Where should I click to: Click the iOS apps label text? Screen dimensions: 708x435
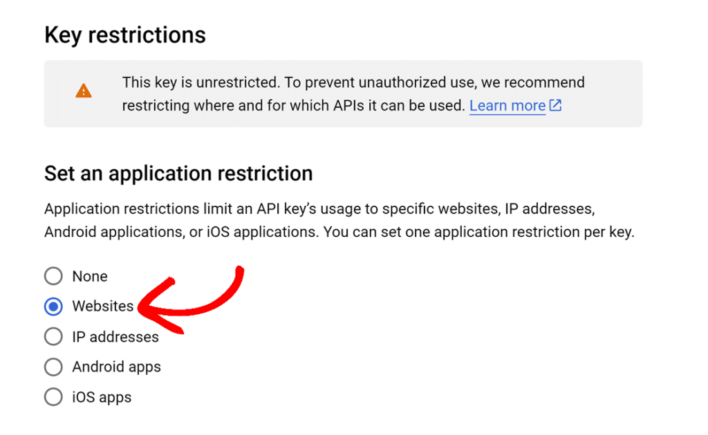(x=102, y=397)
